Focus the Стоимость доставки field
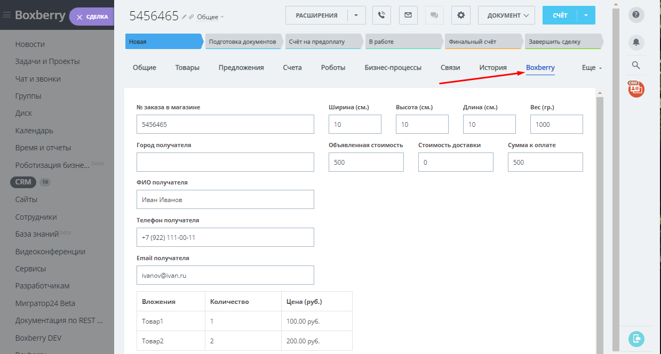This screenshot has height=354, width=661. [456, 162]
